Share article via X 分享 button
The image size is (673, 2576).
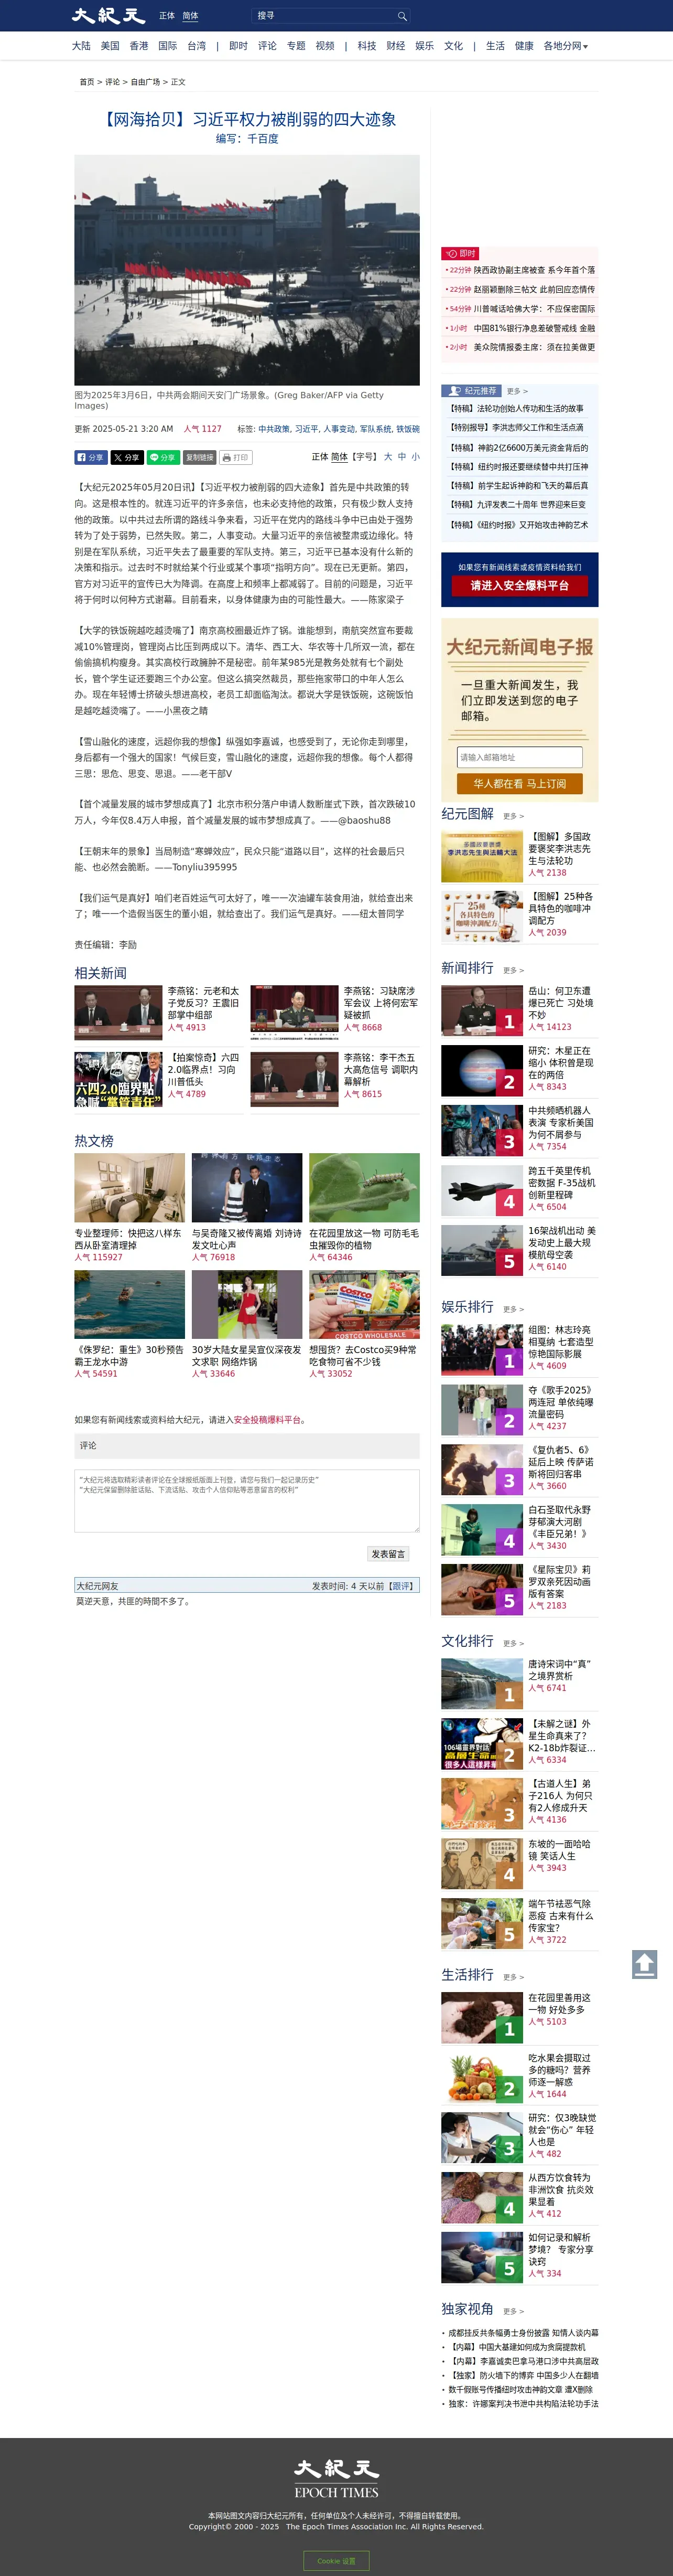[127, 457]
